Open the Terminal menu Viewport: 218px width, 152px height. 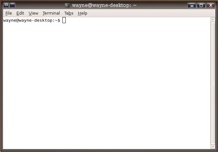point(51,13)
